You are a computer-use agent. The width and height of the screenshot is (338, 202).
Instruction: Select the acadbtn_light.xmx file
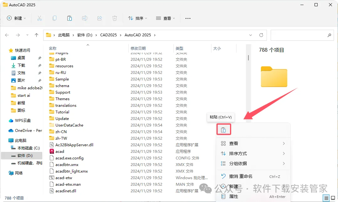point(71,171)
